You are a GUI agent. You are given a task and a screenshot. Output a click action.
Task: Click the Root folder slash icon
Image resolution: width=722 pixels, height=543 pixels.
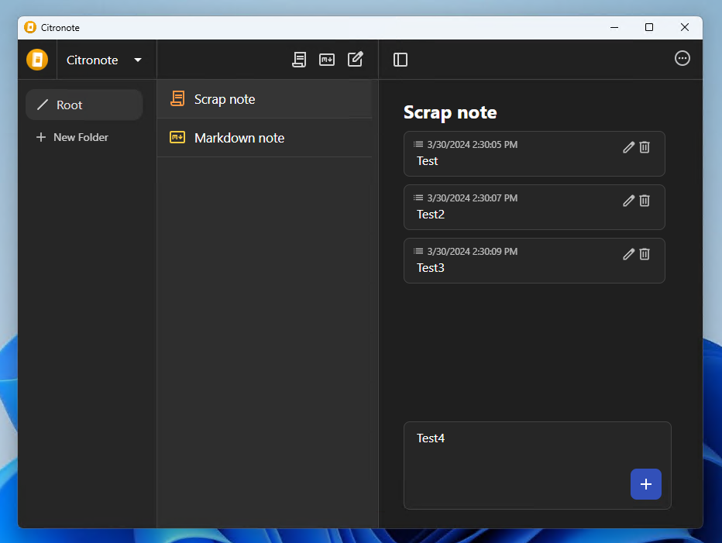pos(43,105)
